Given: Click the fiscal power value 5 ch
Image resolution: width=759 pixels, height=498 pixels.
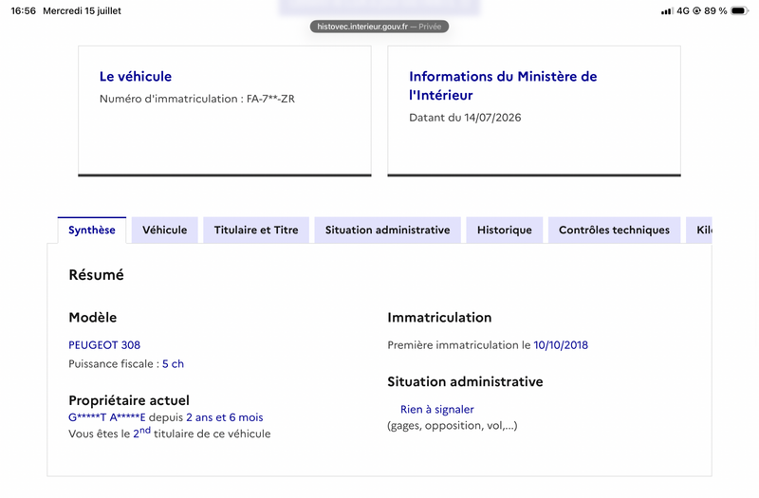Looking at the screenshot, I should (173, 364).
